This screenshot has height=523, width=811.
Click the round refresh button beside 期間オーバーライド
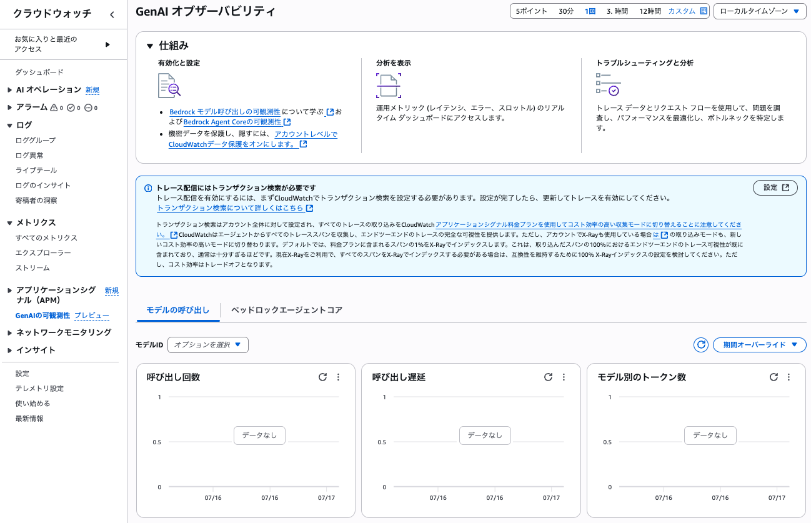[x=701, y=345]
